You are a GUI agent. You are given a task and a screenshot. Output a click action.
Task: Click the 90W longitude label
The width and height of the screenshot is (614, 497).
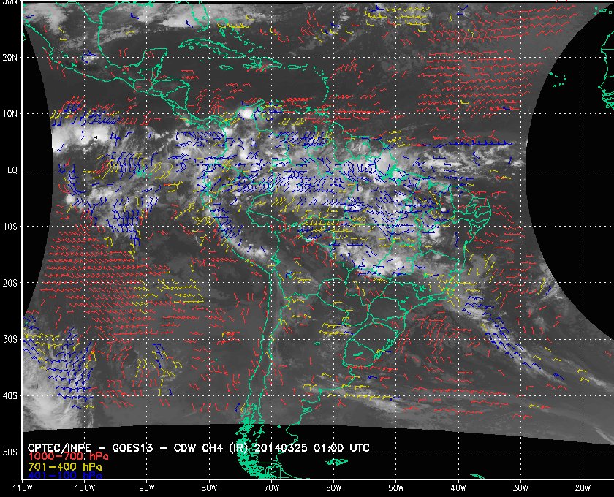pos(147,488)
